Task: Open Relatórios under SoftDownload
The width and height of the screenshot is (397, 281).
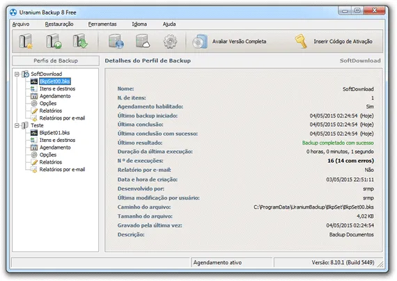Action: coord(51,111)
